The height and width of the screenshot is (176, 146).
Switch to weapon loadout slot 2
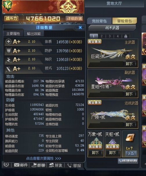click(102, 36)
